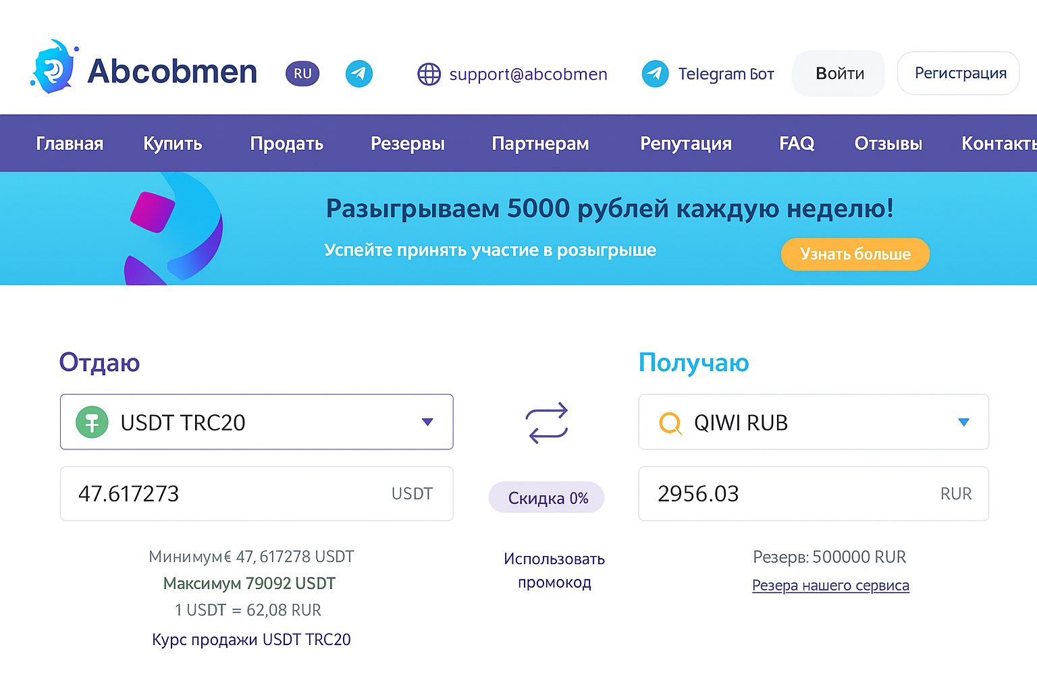Expand the USDT TRC20 currency dropdown
The width and height of the screenshot is (1037, 691).
pos(427,422)
